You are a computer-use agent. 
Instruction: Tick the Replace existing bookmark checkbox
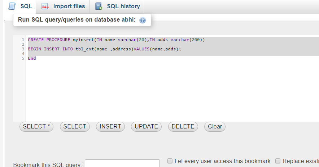click(278, 161)
